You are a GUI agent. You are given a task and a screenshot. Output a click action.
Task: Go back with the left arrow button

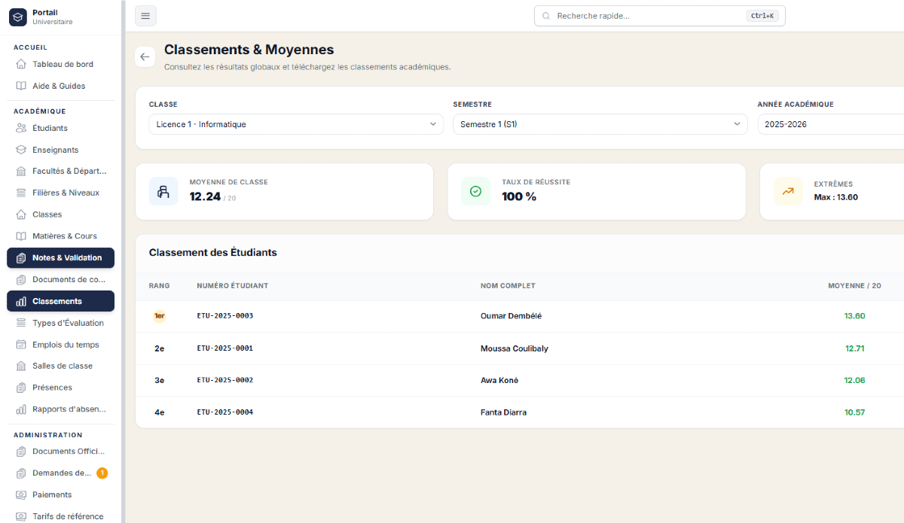[145, 56]
